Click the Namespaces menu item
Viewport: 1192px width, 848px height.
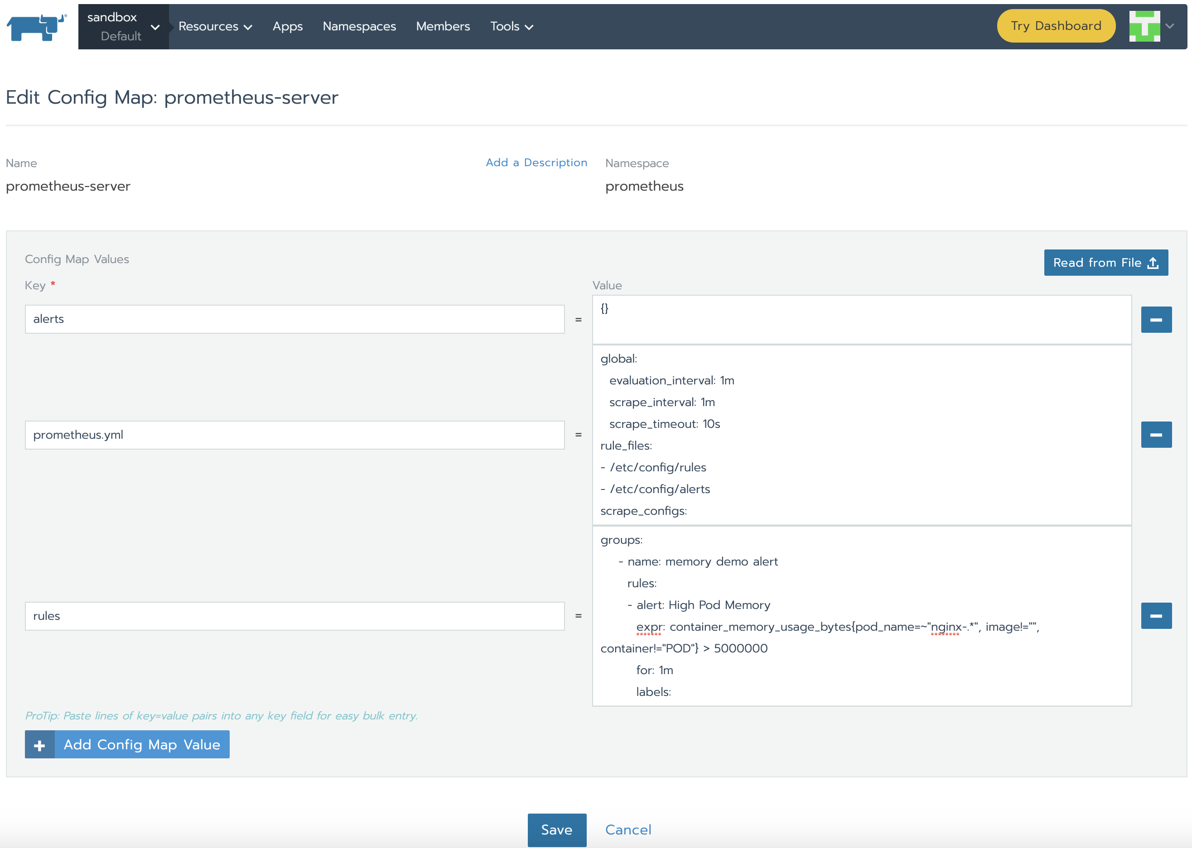[359, 26]
